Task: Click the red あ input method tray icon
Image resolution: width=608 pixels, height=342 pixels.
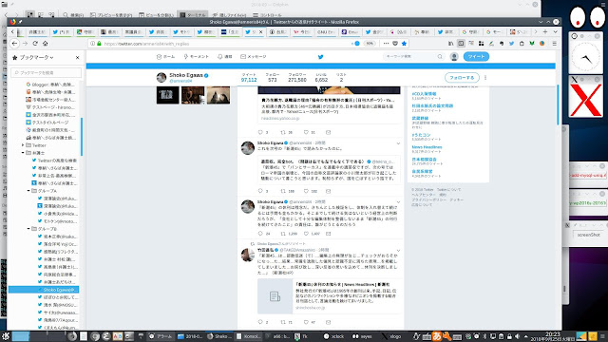Action: [436, 336]
